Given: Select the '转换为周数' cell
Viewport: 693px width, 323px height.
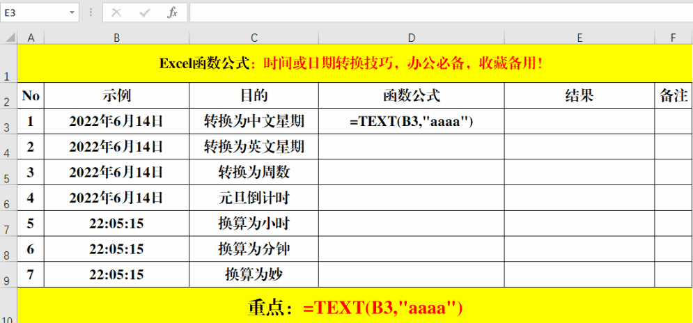Looking at the screenshot, I should [254, 173].
